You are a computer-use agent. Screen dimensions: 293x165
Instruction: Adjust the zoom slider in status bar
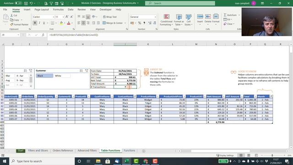click(272, 155)
